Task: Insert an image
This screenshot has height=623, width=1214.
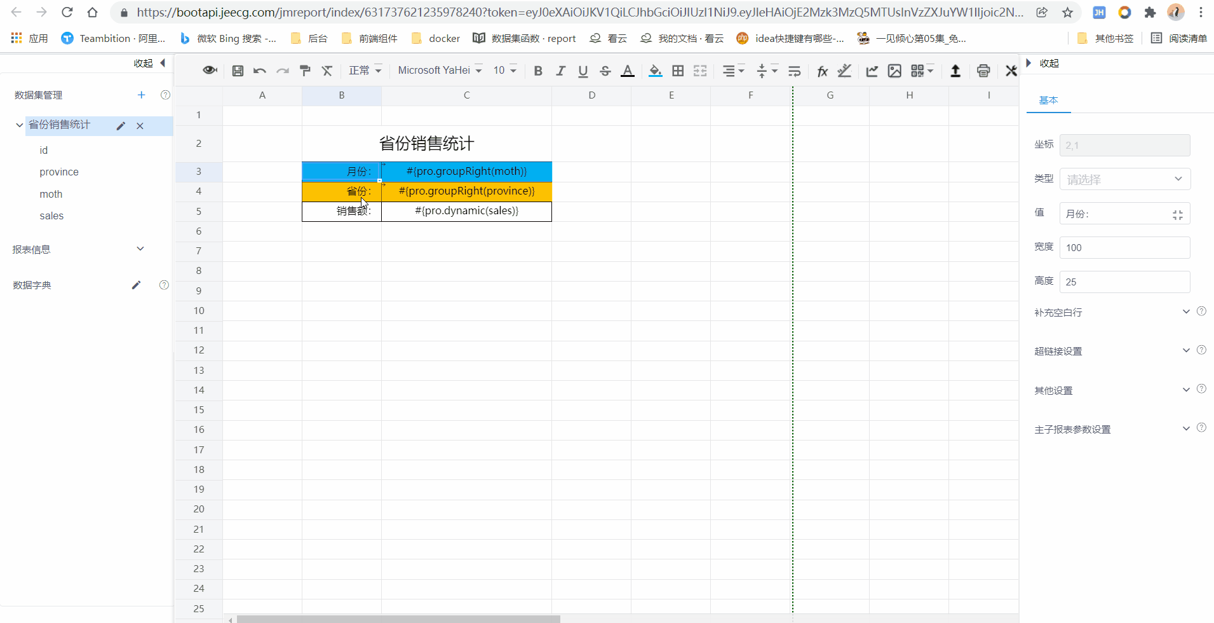Action: (894, 71)
